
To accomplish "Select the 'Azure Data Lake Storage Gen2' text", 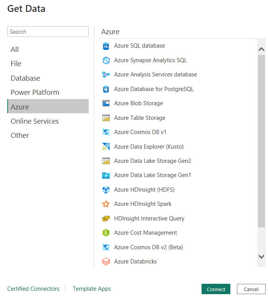I will tap(152, 161).
